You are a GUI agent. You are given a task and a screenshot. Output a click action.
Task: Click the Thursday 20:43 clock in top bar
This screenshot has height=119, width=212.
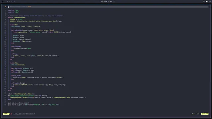pos(106,1)
